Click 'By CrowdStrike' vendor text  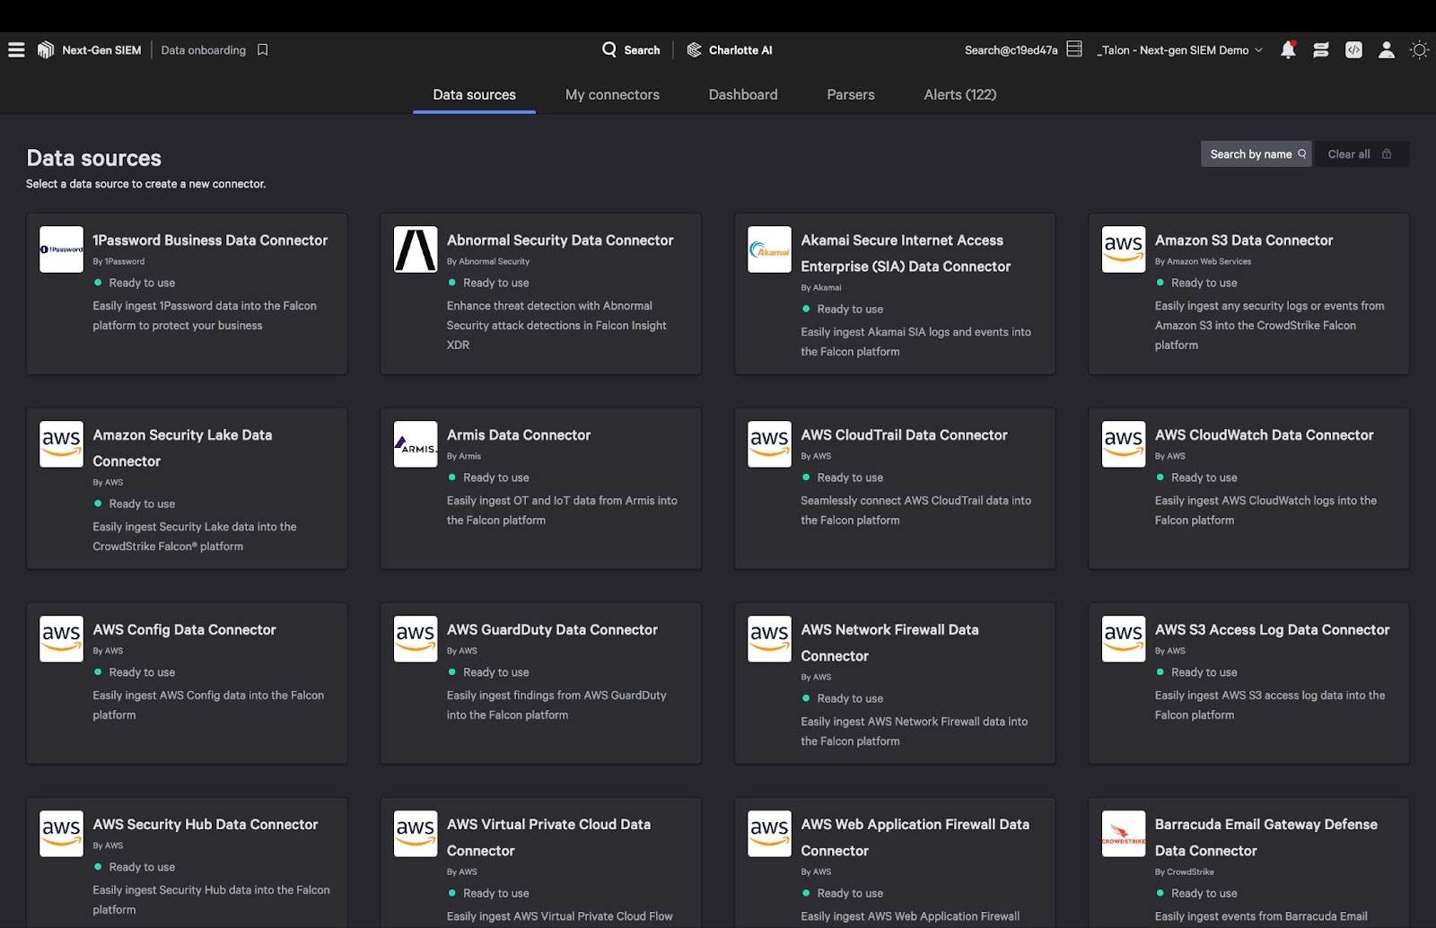[x=1185, y=872]
